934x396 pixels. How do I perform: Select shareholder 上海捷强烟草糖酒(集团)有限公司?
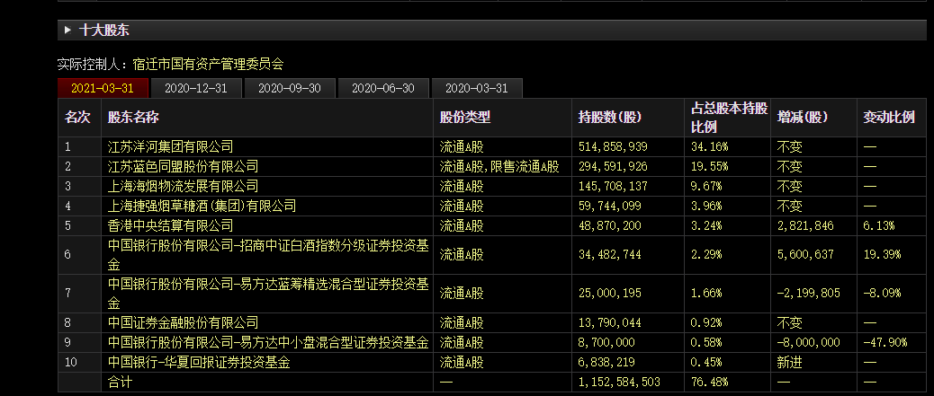[202, 206]
